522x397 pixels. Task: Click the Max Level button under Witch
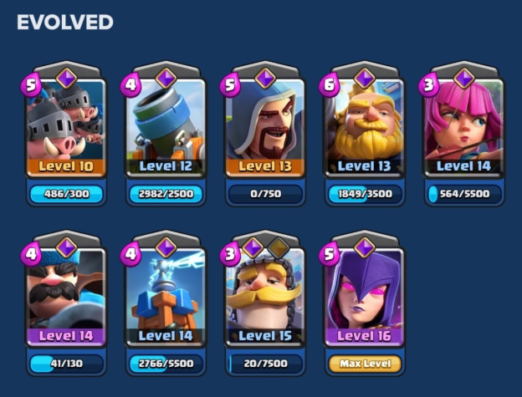(365, 364)
